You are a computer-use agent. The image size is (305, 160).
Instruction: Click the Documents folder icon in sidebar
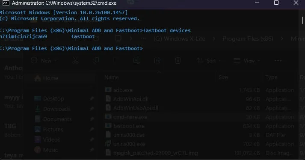[x=38, y=119]
